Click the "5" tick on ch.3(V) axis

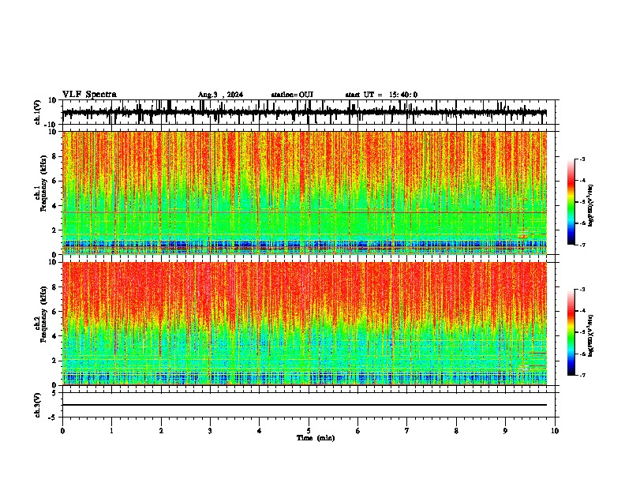(54, 393)
